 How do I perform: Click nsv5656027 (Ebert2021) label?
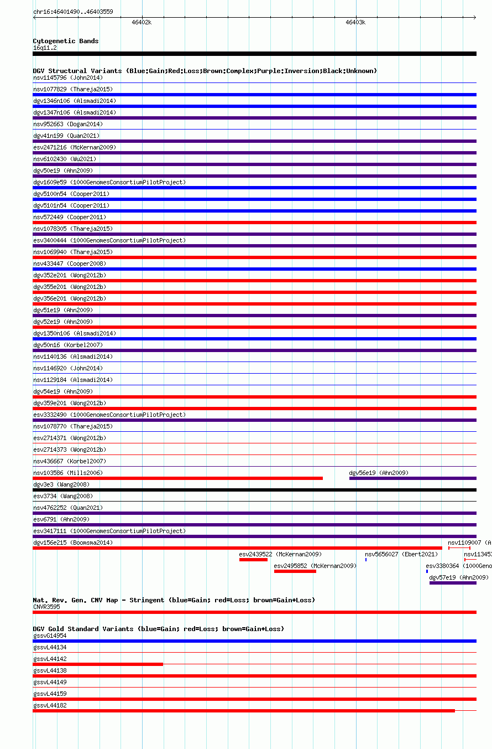click(x=401, y=554)
